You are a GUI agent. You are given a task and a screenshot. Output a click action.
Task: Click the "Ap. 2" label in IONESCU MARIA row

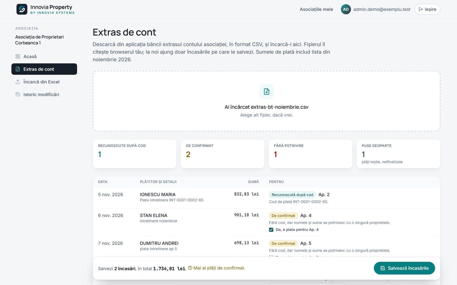coord(324,194)
